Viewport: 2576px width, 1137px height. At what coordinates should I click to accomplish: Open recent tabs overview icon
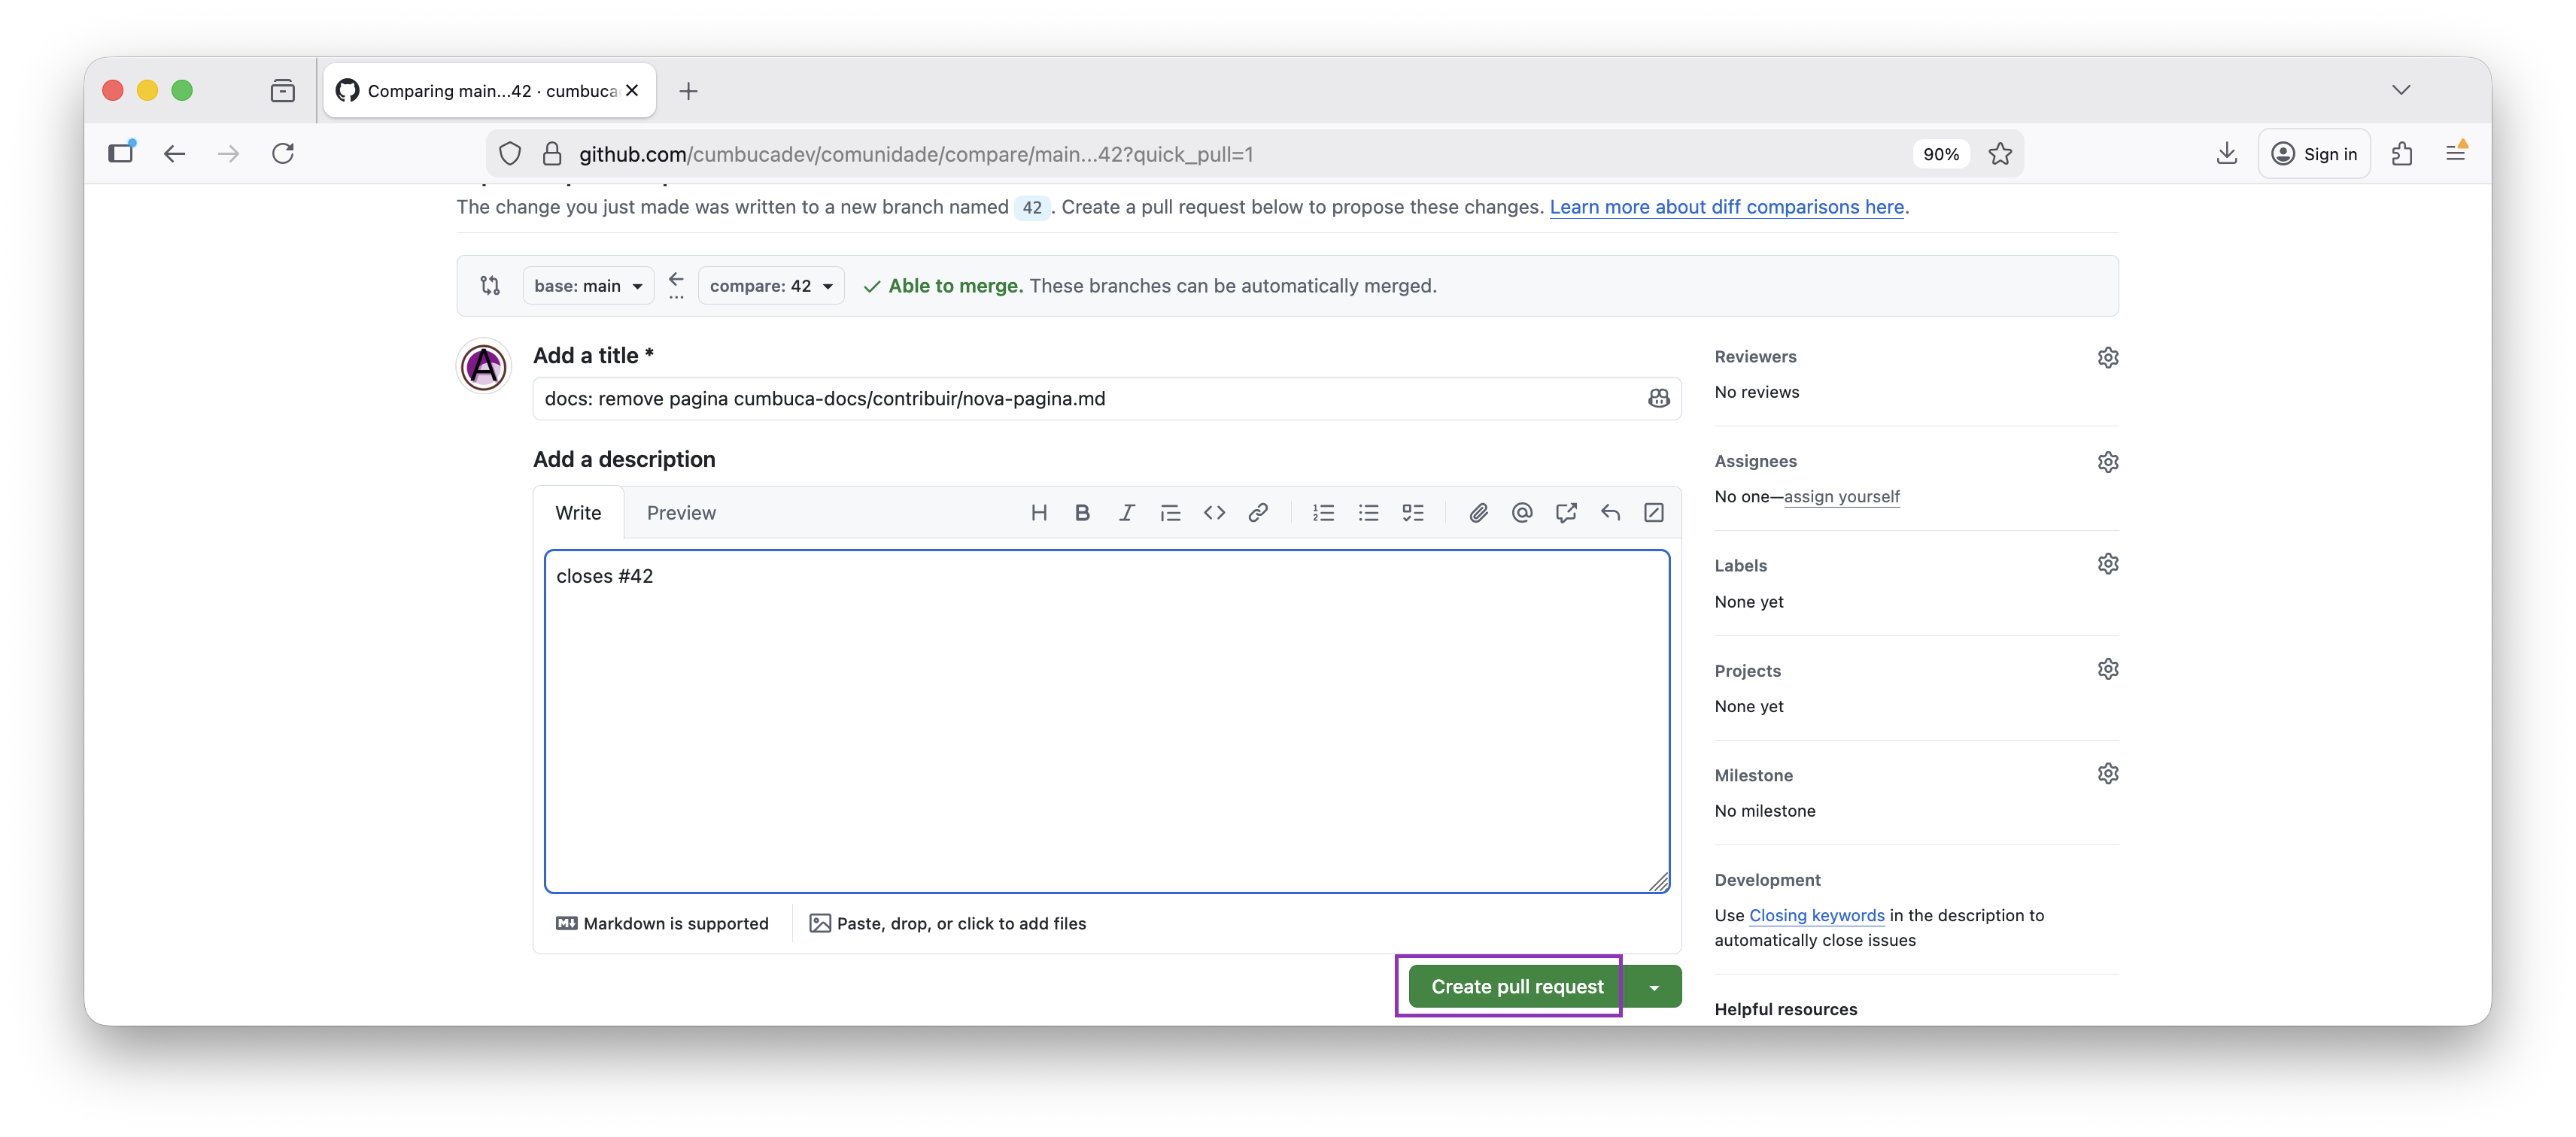283,91
